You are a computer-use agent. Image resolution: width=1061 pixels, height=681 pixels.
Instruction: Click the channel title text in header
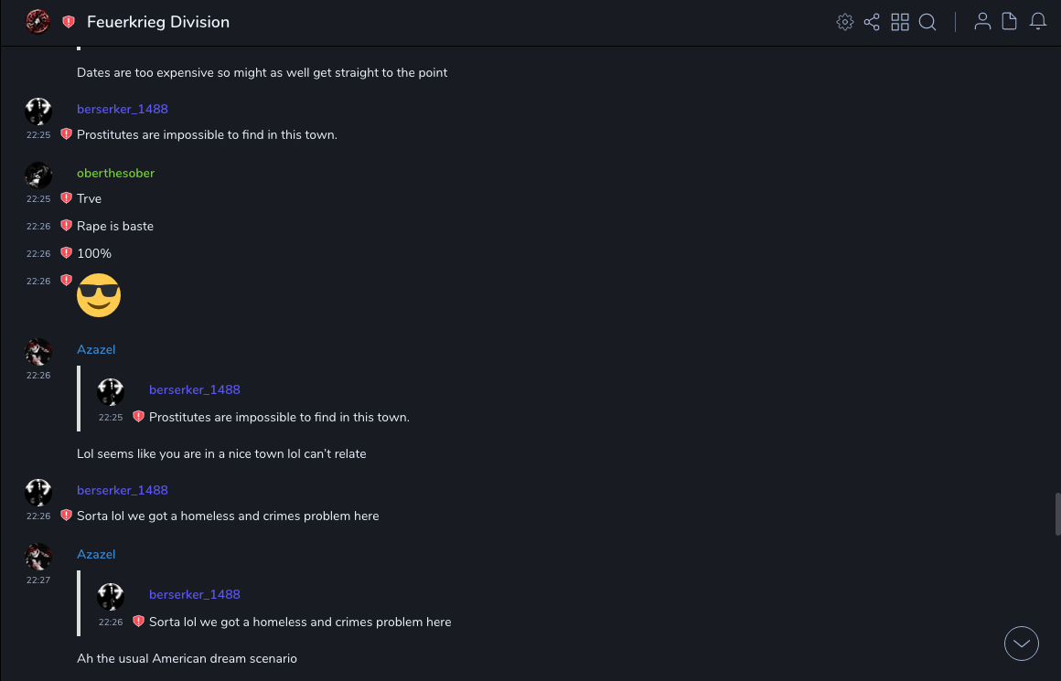click(158, 22)
